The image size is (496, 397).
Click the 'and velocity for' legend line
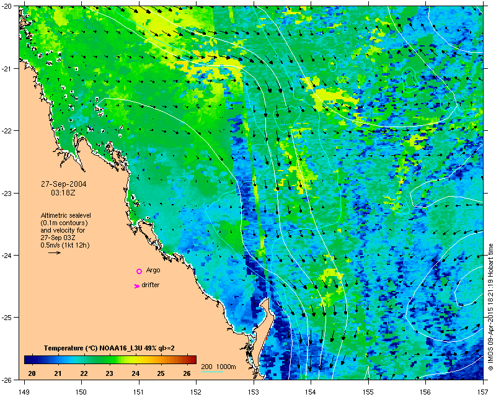coord(63,230)
